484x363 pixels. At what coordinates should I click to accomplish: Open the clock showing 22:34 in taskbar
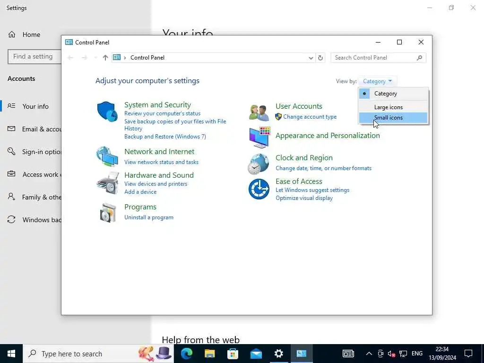pyautogui.click(x=442, y=354)
